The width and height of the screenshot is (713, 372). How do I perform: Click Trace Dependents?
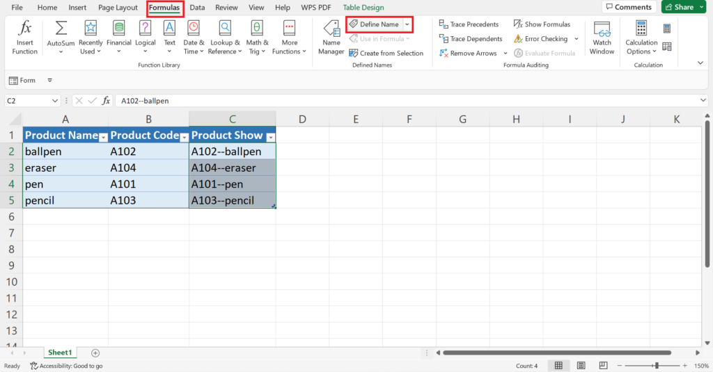[x=471, y=39]
